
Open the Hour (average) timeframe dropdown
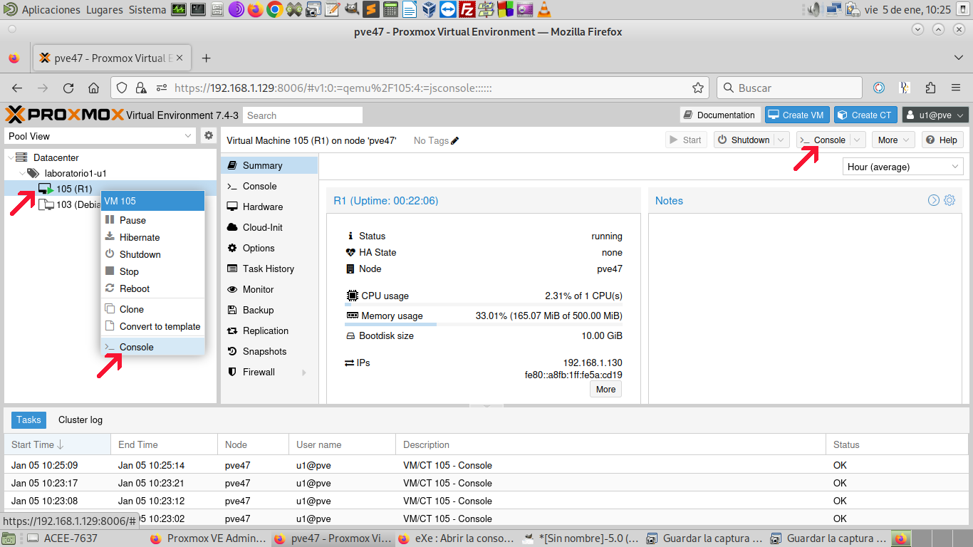902,167
